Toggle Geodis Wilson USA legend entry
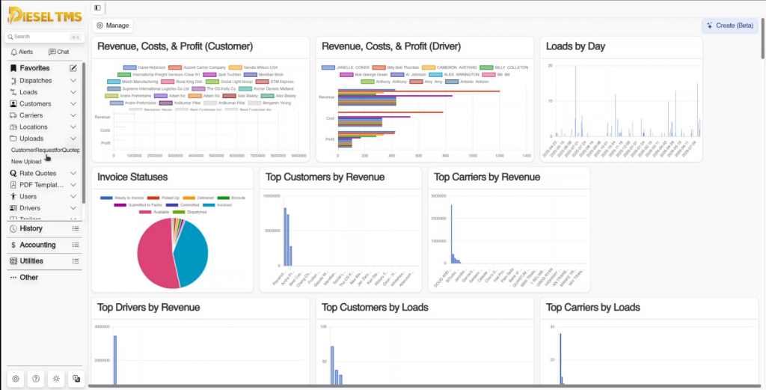Screen dimensions: 766x390 coord(253,67)
